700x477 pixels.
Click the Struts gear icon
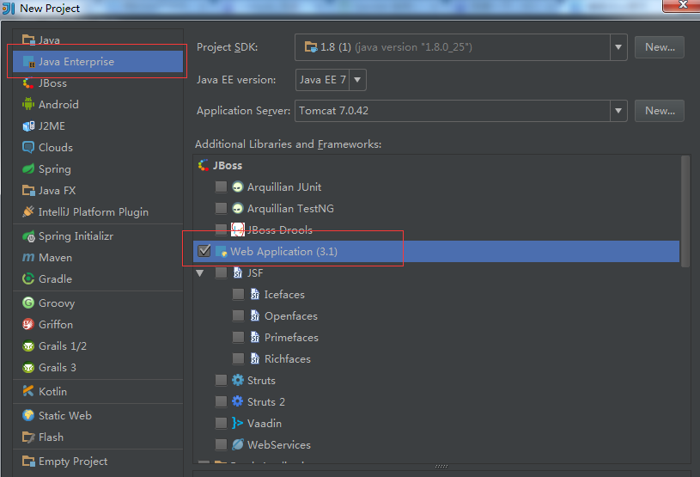(x=238, y=380)
